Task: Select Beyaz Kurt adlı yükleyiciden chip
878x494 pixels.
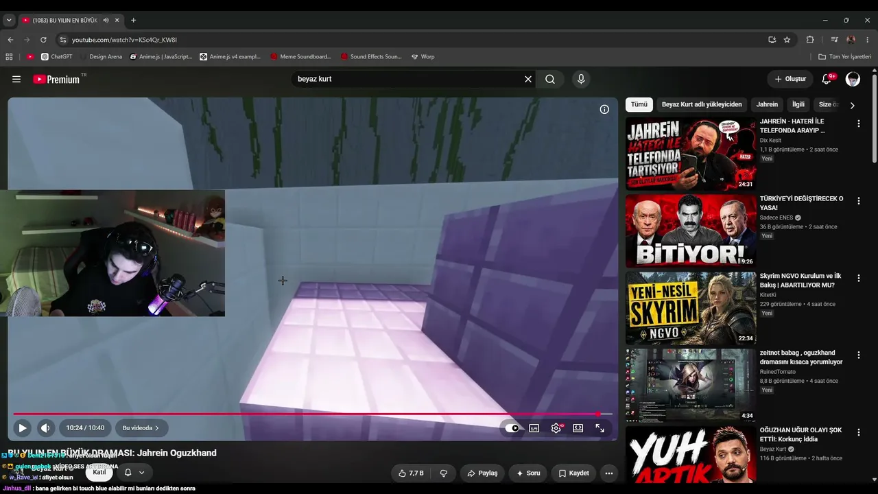Action: click(702, 105)
